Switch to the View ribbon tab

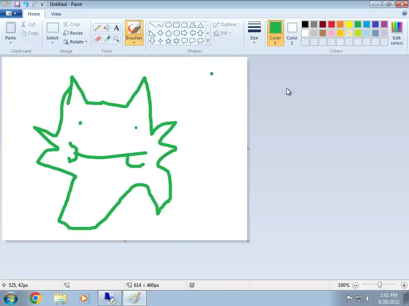point(56,14)
